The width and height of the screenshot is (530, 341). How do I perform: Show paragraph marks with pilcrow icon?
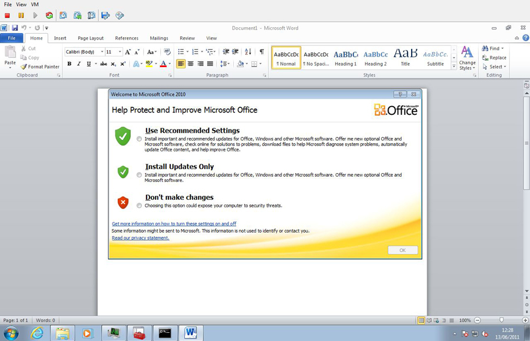pyautogui.click(x=261, y=52)
